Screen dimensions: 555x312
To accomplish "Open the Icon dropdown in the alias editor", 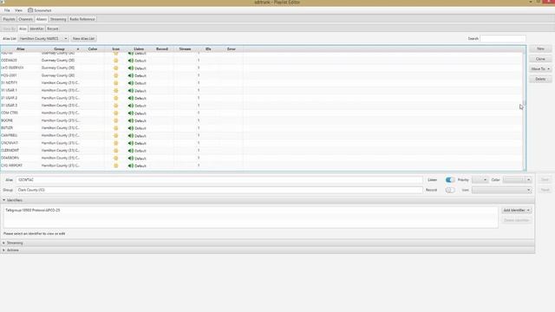I will (x=501, y=190).
